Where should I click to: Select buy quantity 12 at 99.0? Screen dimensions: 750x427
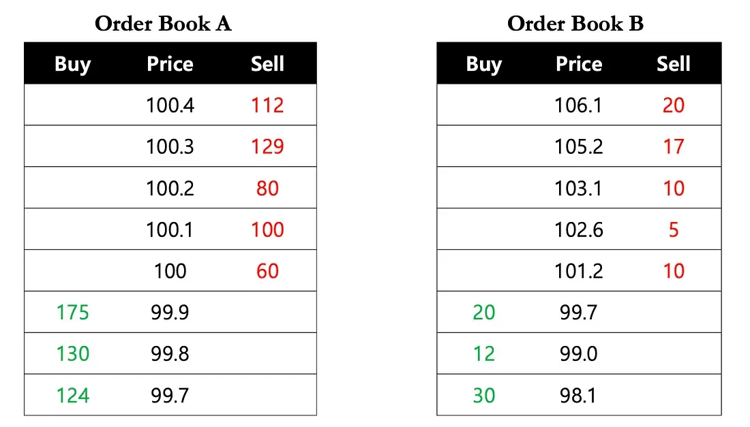[484, 353]
